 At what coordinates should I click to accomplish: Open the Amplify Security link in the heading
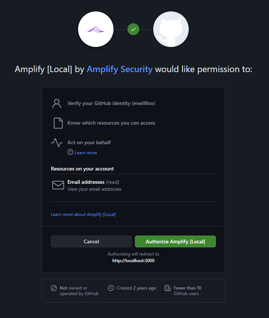pyautogui.click(x=119, y=69)
